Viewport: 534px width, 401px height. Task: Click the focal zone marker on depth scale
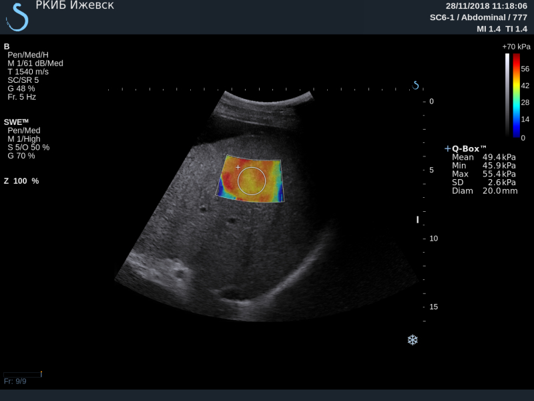click(418, 220)
